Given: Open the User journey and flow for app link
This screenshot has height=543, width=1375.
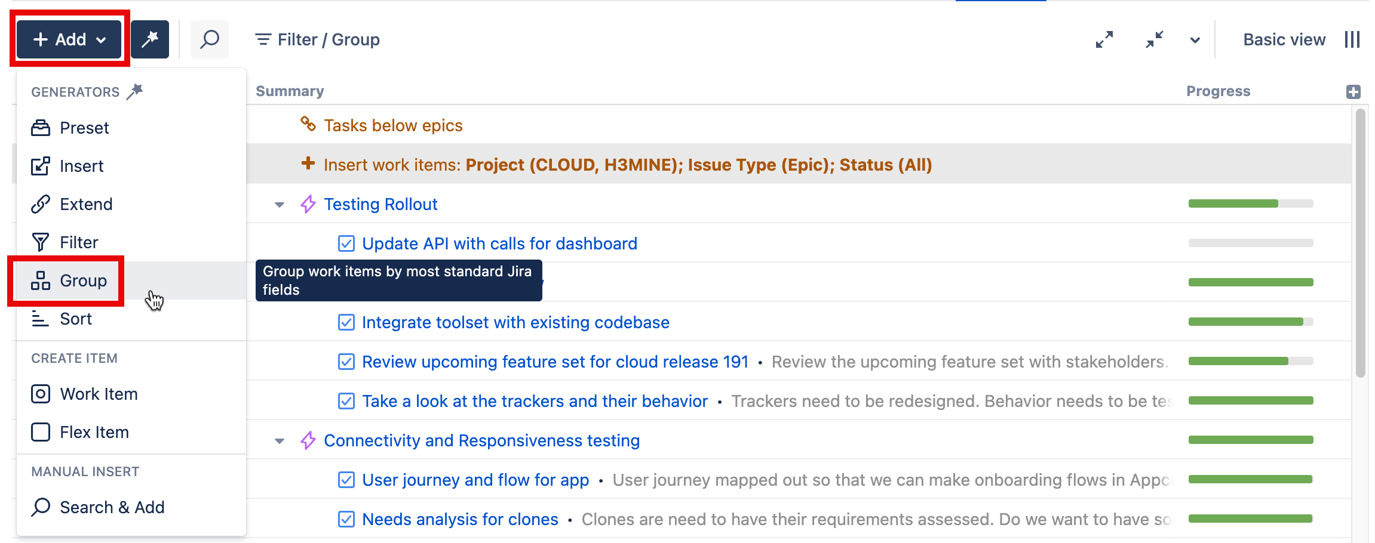Looking at the screenshot, I should [475, 480].
